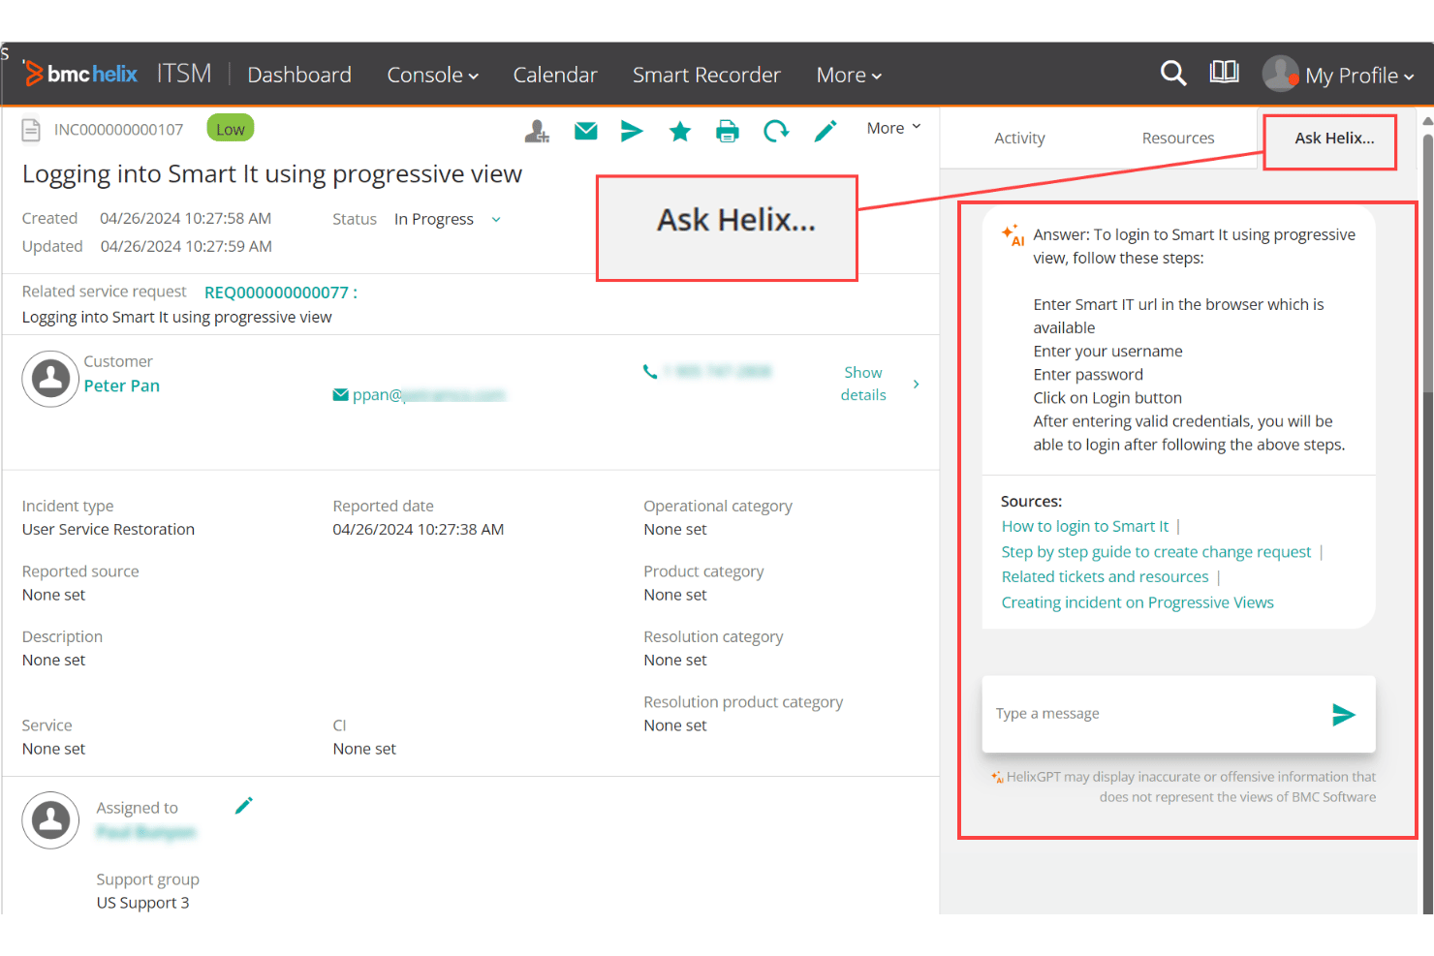Viewport: 1434px width, 956px height.
Task: Click the pencil icon next to Assigned to
Action: [244, 805]
